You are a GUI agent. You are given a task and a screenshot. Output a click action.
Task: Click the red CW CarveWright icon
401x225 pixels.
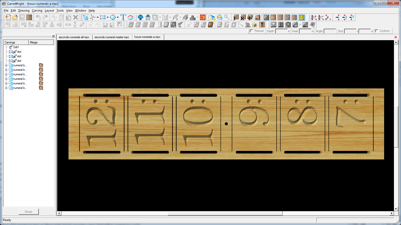coord(203,17)
